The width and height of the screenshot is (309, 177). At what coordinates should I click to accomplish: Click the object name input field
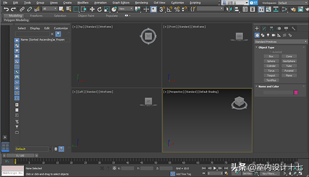pos(278,93)
